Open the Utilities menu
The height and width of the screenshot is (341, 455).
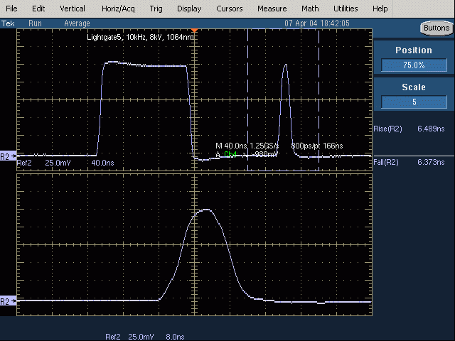(x=346, y=9)
